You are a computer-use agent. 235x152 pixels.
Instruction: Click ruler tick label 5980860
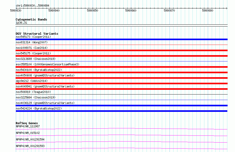(x=131, y=11)
